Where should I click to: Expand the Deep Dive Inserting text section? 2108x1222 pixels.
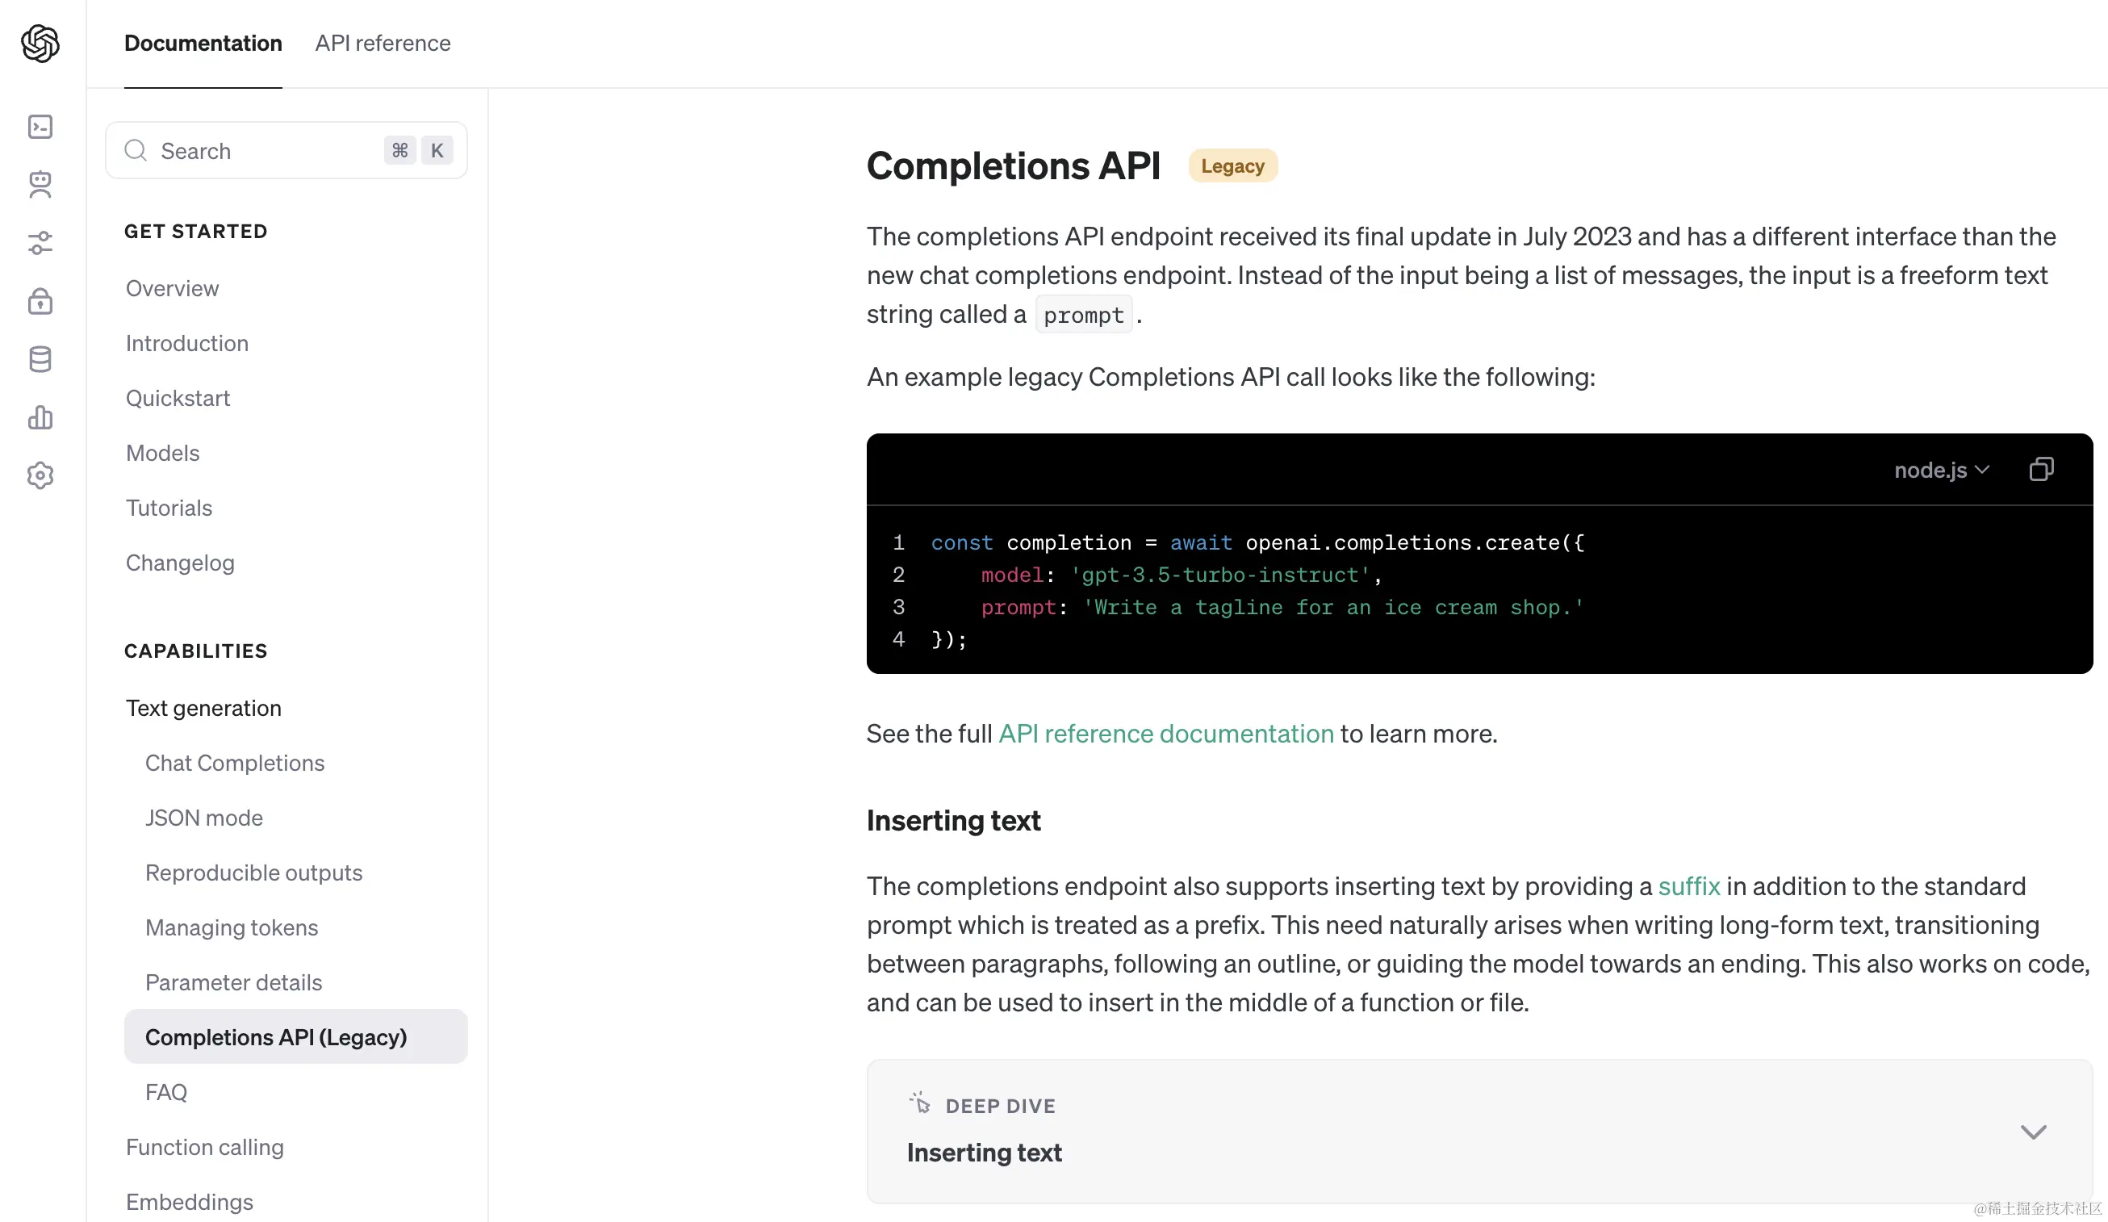[x=2033, y=1132]
